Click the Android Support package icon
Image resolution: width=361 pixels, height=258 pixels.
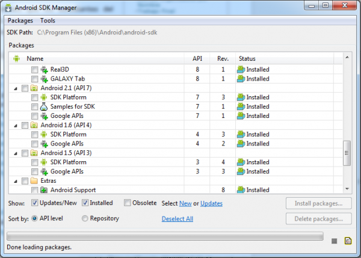point(44,190)
